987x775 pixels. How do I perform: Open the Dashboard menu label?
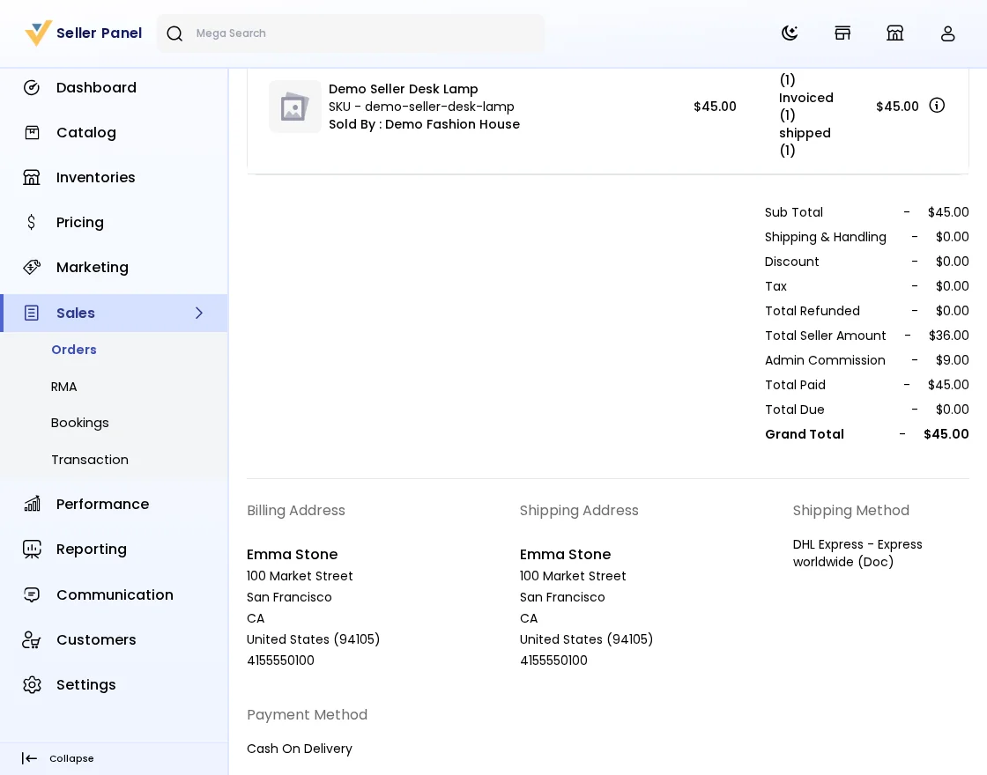(96, 87)
